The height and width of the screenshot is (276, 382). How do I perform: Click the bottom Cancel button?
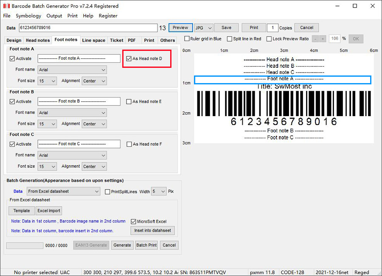(169, 245)
